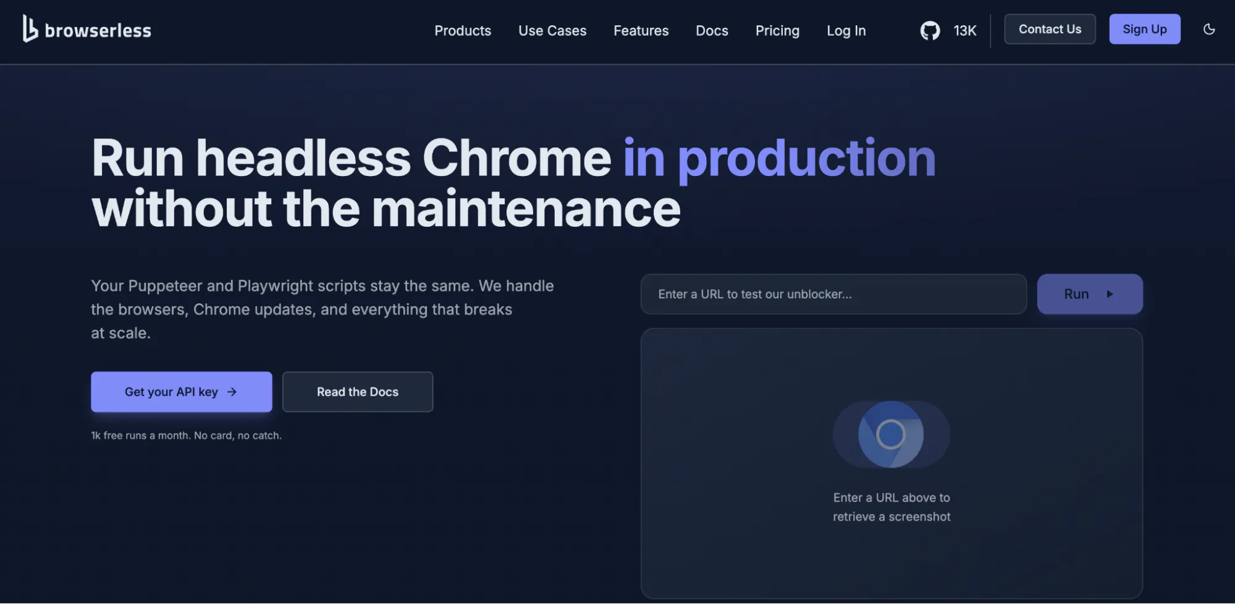Click the Sign Up button
This screenshot has height=604, width=1235.
coord(1144,29)
